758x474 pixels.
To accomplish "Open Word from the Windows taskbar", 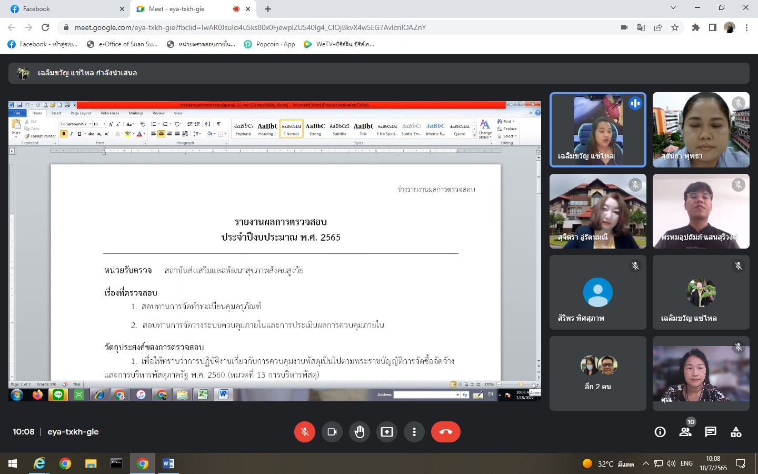I will tap(168, 463).
